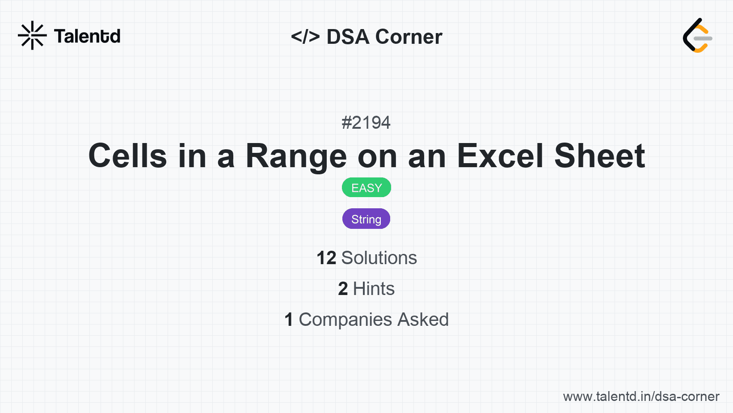Click the Talentd wordmark text

coord(87,36)
